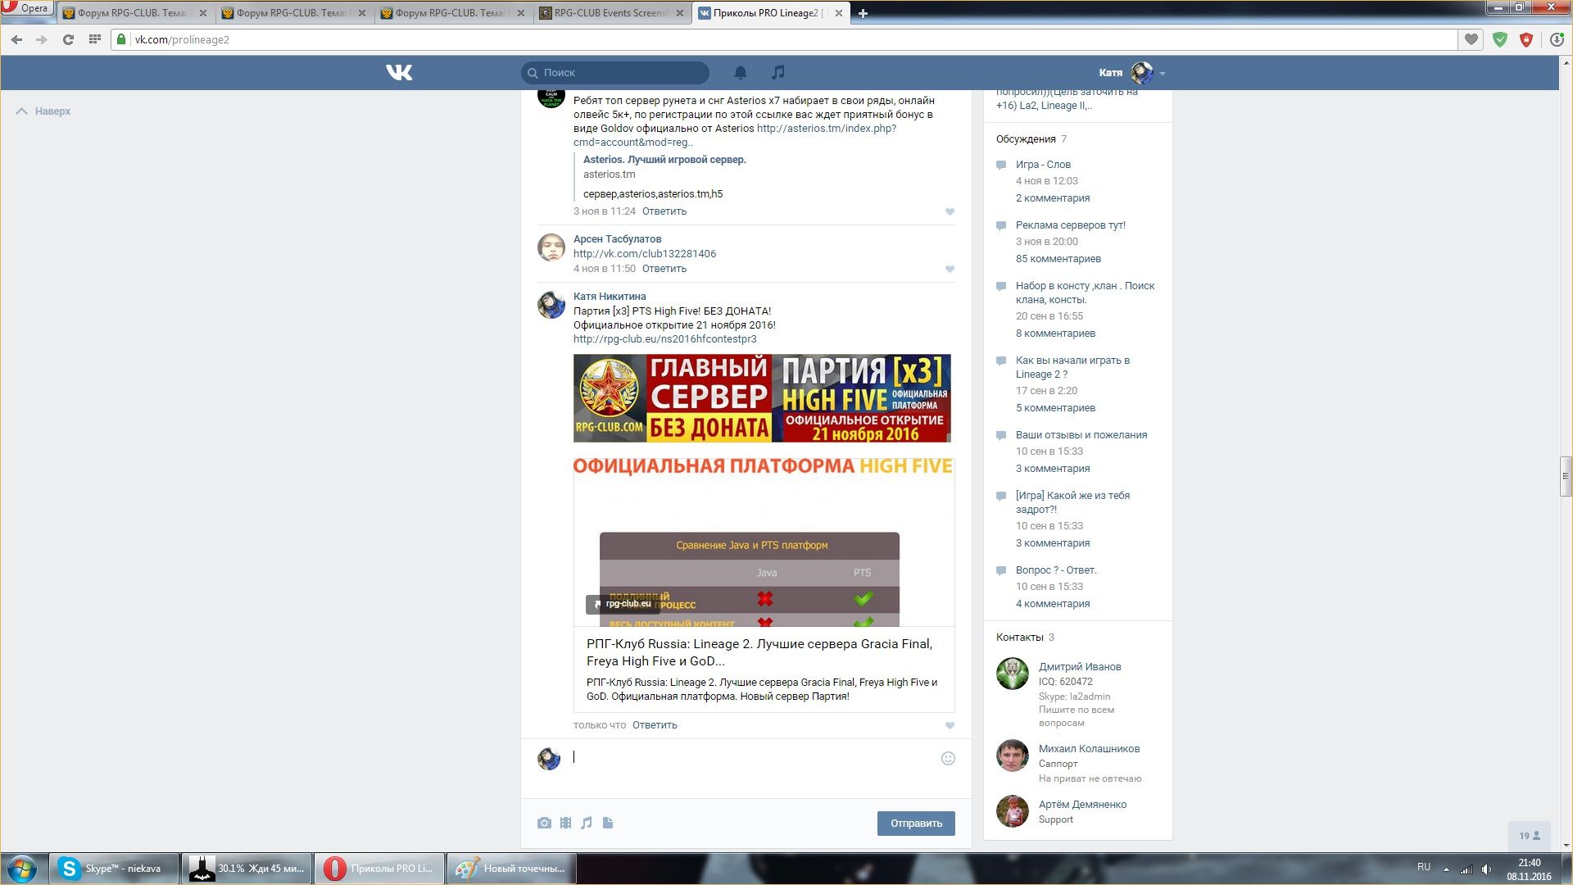Click the VK logo home icon
Image resolution: width=1573 pixels, height=885 pixels.
coord(399,73)
